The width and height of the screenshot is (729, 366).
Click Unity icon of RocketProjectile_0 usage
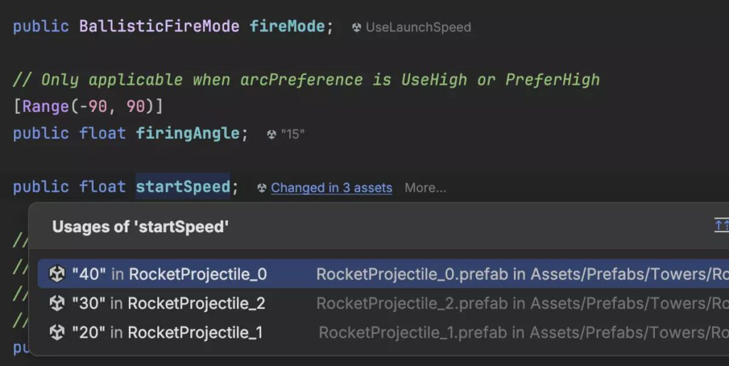click(57, 274)
